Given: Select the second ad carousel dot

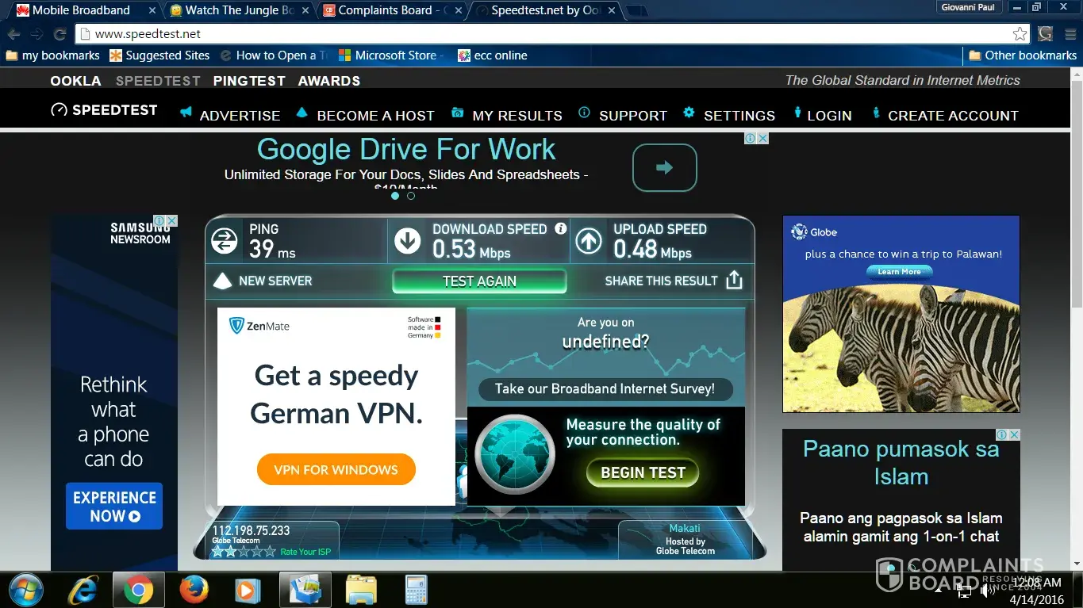Looking at the screenshot, I should (x=411, y=196).
